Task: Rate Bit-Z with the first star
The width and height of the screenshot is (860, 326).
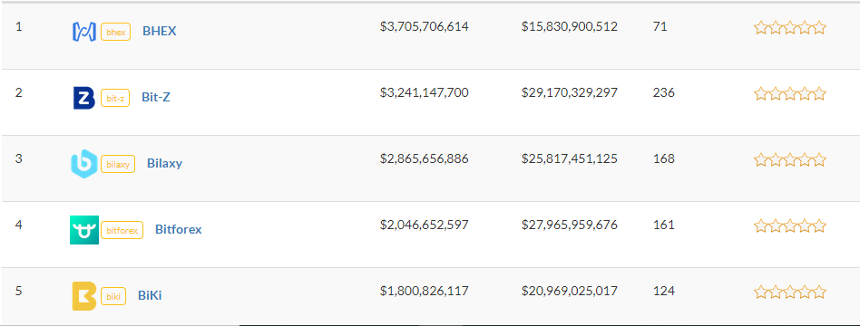Action: 761,93
